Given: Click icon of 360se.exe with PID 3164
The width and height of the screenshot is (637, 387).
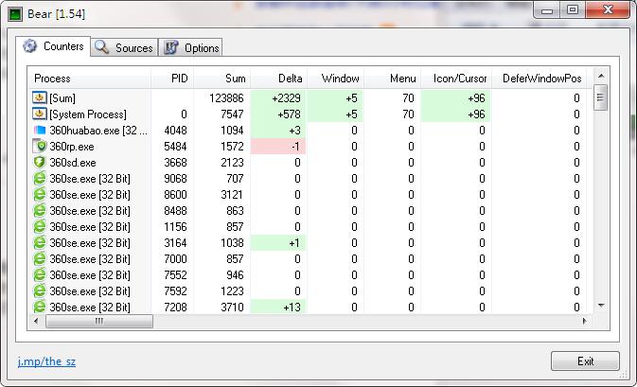Looking at the screenshot, I should click(x=40, y=242).
